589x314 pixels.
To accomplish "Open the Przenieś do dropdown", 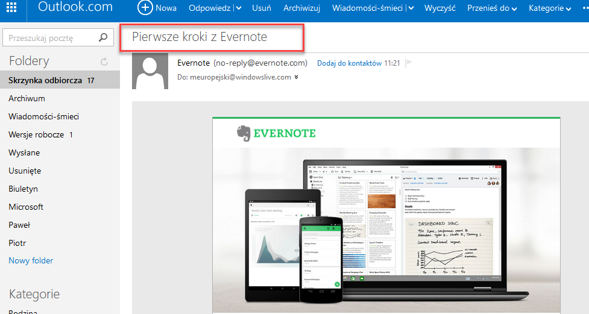I will click(492, 8).
